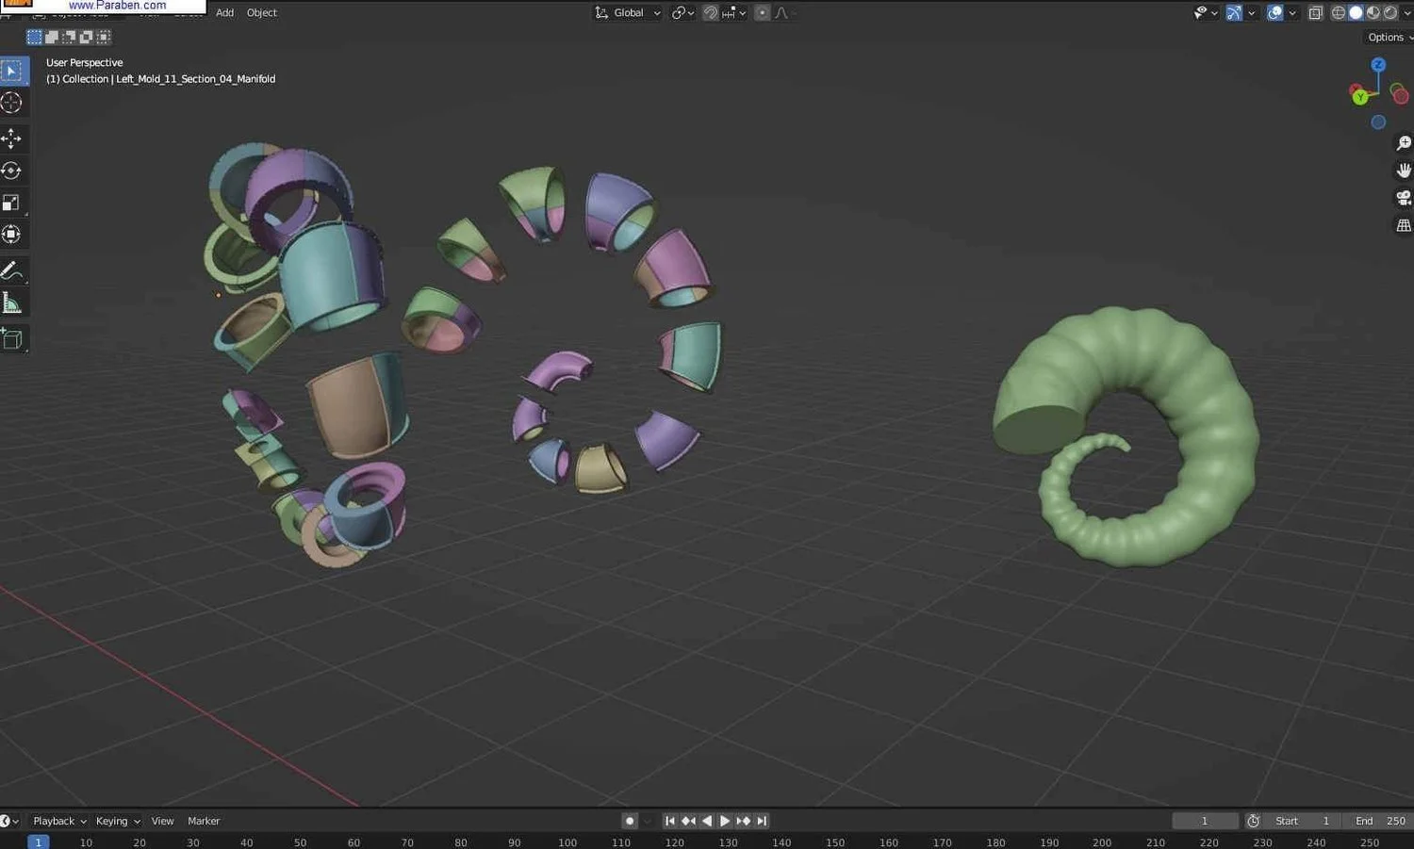Select the Cursor tool
1414x849 pixels.
pyautogui.click(x=12, y=103)
